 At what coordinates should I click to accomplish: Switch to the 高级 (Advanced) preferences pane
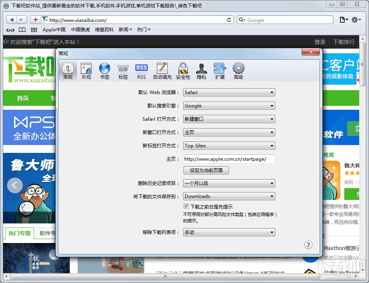click(x=238, y=71)
